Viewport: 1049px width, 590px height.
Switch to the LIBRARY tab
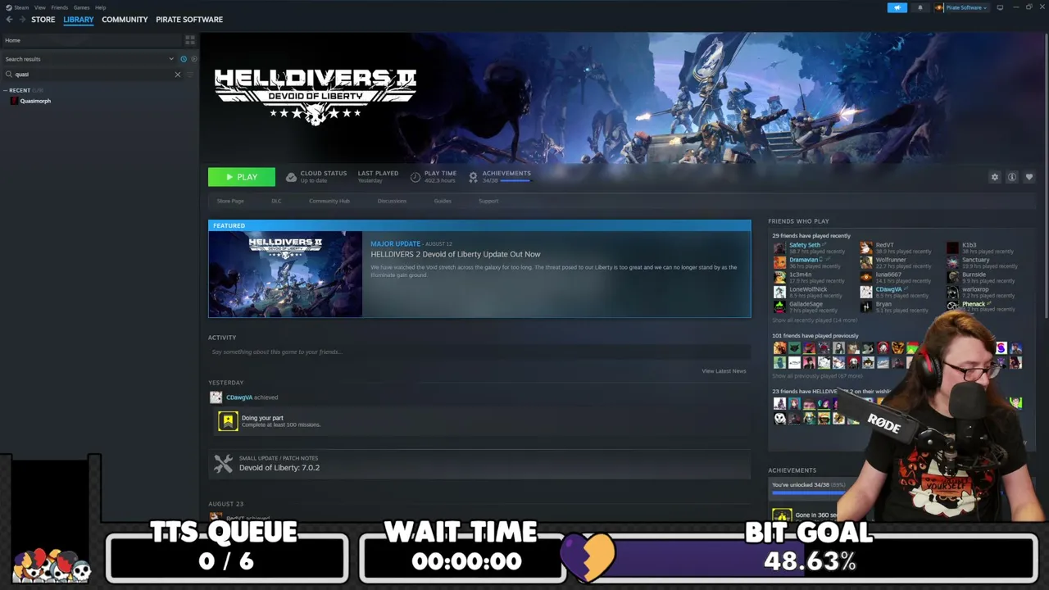(x=79, y=20)
